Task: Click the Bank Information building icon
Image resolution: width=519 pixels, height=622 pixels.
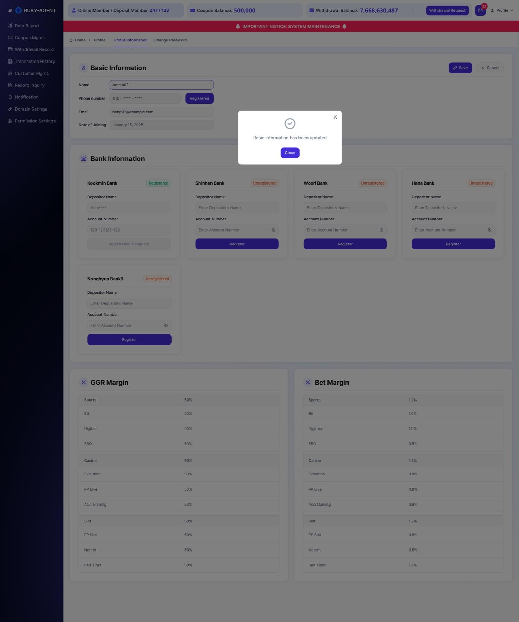Action: (84, 159)
